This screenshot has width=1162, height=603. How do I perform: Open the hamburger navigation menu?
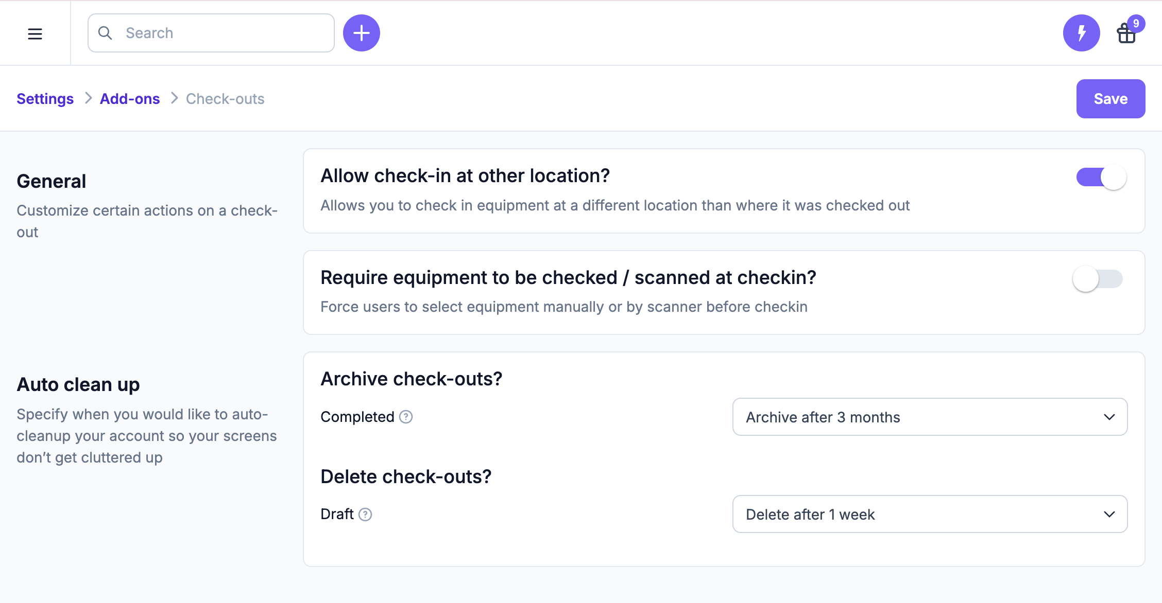[x=35, y=34]
